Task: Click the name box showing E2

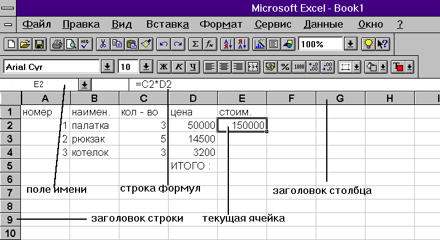Action: [39, 84]
